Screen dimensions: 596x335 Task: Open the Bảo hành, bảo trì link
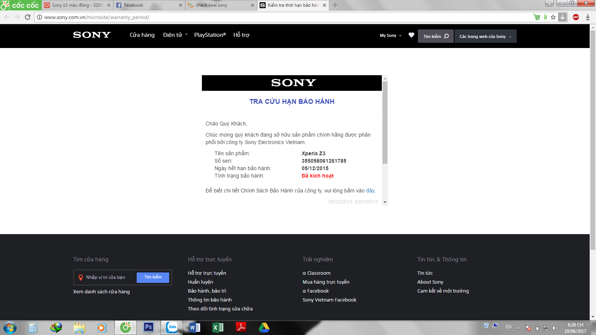tap(207, 291)
